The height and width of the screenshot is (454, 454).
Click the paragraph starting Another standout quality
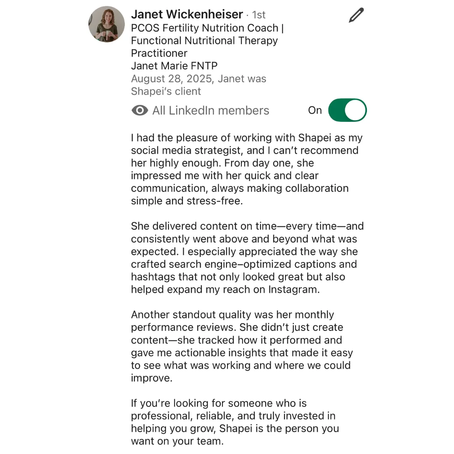pos(242,346)
